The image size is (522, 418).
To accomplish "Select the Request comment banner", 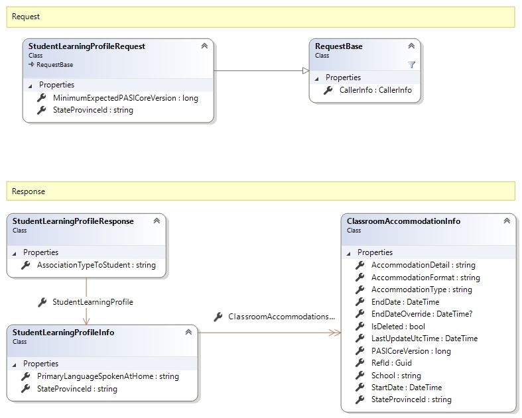I will (x=260, y=17).
